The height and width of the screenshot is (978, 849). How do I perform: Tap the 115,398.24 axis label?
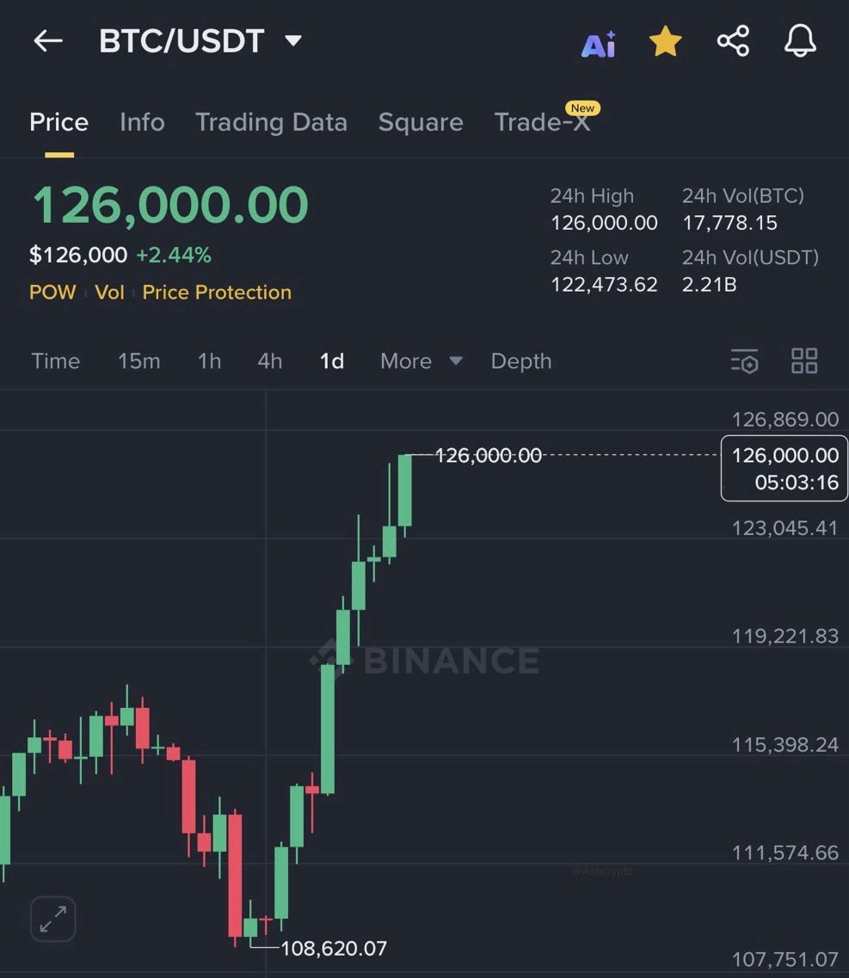click(784, 744)
